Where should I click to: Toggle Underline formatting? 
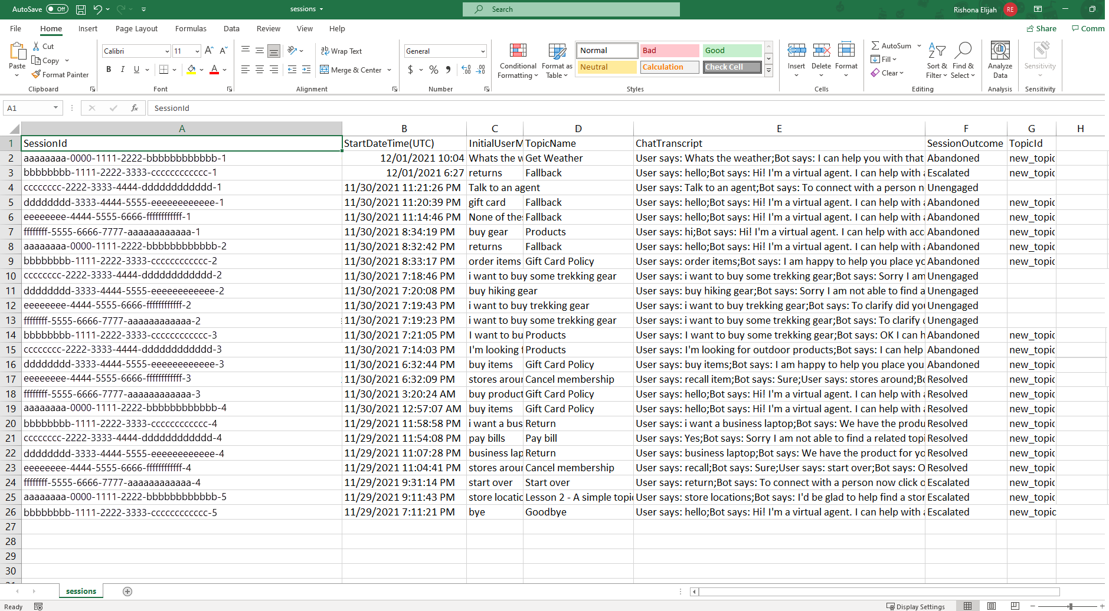[136, 70]
